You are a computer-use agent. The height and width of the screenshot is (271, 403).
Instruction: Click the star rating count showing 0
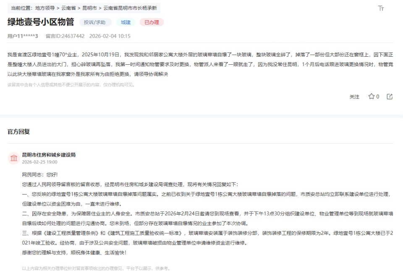tap(377, 97)
